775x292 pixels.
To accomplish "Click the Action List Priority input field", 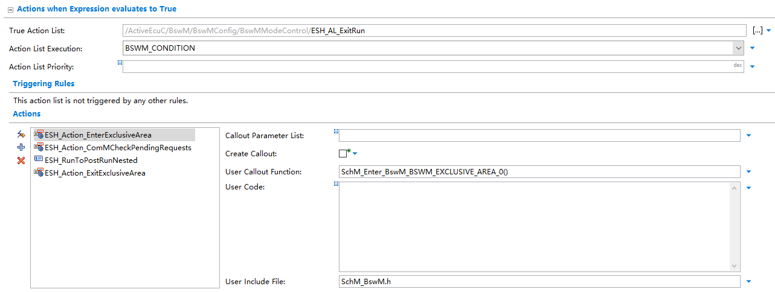I will pos(433,67).
